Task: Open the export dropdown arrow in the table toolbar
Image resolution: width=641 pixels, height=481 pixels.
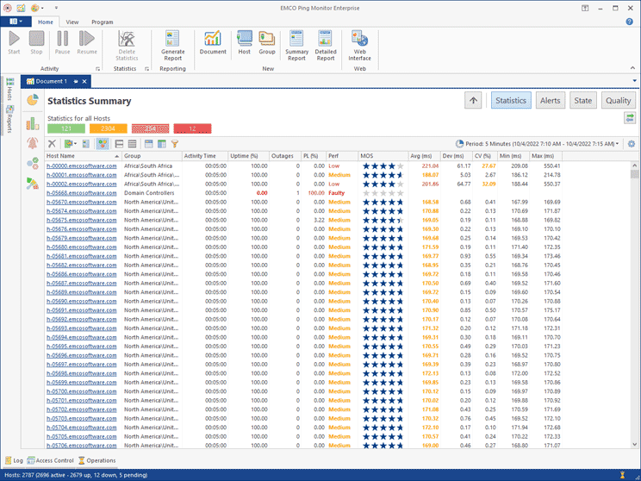Action: pyautogui.click(x=76, y=144)
